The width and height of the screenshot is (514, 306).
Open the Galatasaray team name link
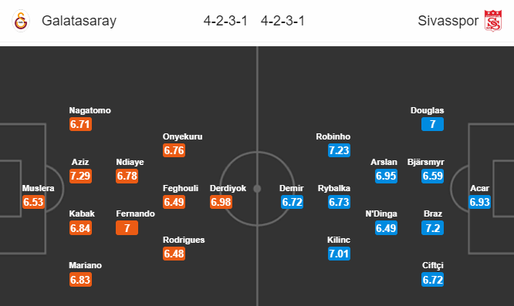pyautogui.click(x=79, y=21)
